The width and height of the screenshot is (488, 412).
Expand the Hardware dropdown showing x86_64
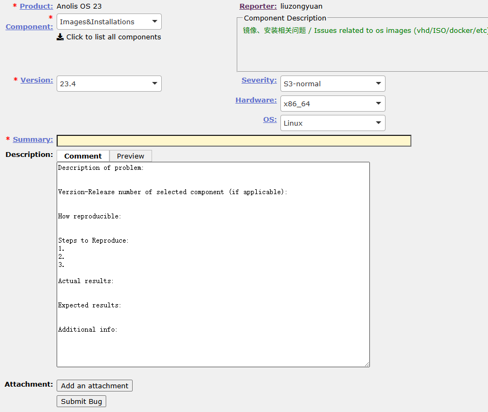333,104
